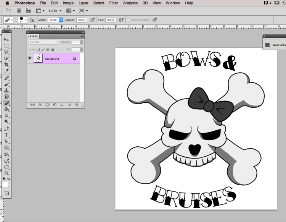
Task: Open the Layers panel options menu
Action: [82, 36]
